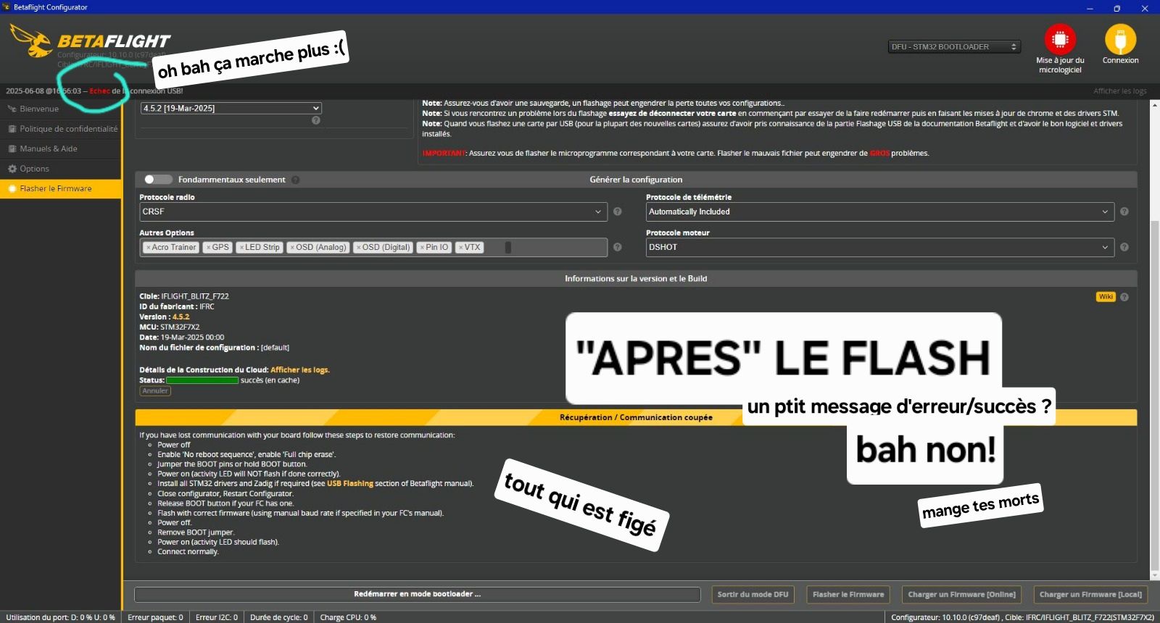Remove the LED Strip option tag
Image resolution: width=1160 pixels, height=623 pixels.
[241, 248]
